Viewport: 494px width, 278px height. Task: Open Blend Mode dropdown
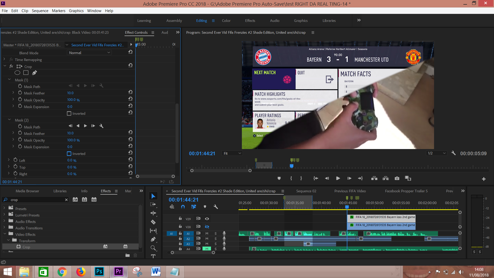click(x=89, y=53)
